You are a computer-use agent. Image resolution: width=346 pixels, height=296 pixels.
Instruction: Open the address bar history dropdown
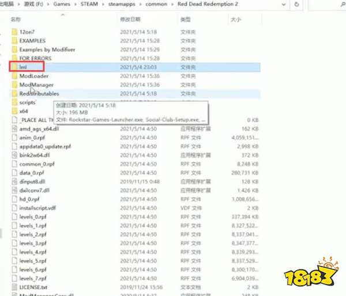[x=284, y=5]
